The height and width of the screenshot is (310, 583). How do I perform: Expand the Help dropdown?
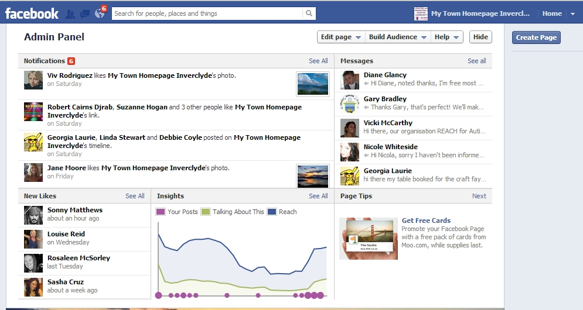tap(447, 37)
